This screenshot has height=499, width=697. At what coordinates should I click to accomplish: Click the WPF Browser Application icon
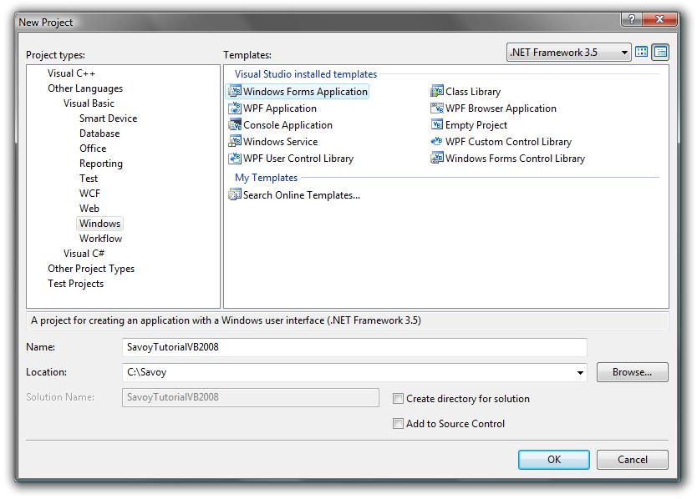pos(437,108)
